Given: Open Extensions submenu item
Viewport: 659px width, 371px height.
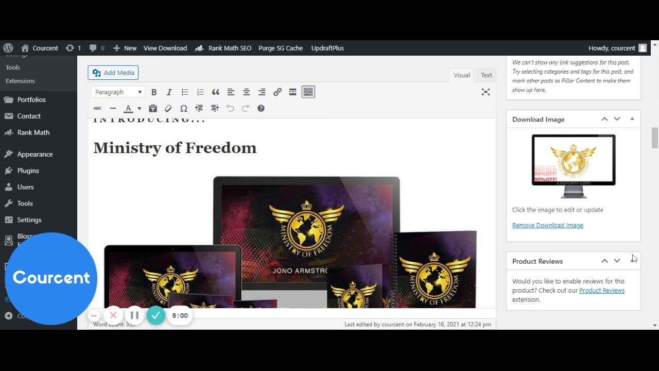Looking at the screenshot, I should (x=20, y=81).
